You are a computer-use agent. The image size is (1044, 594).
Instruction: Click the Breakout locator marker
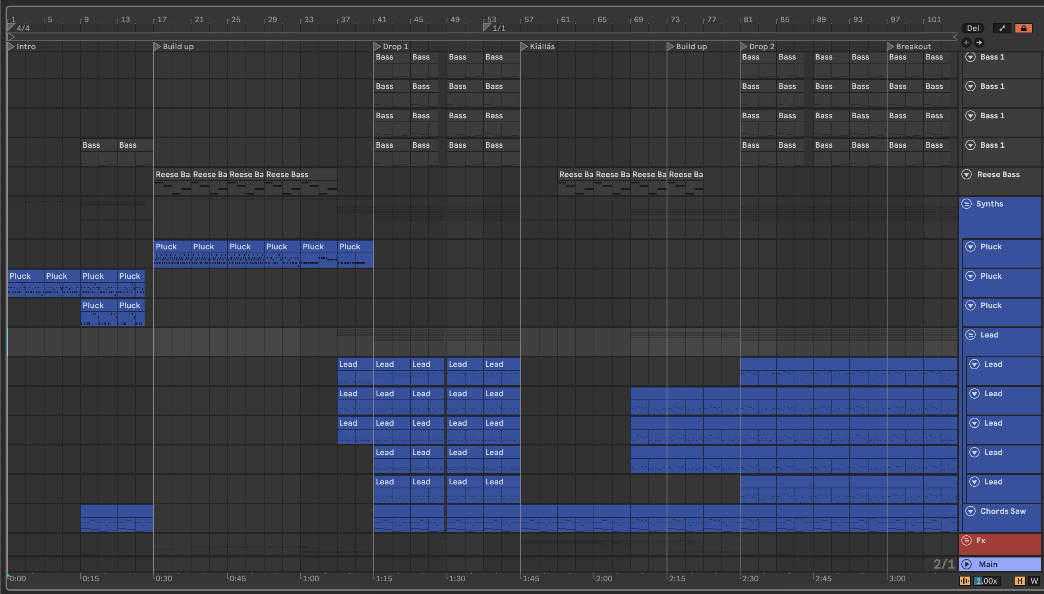pos(891,46)
